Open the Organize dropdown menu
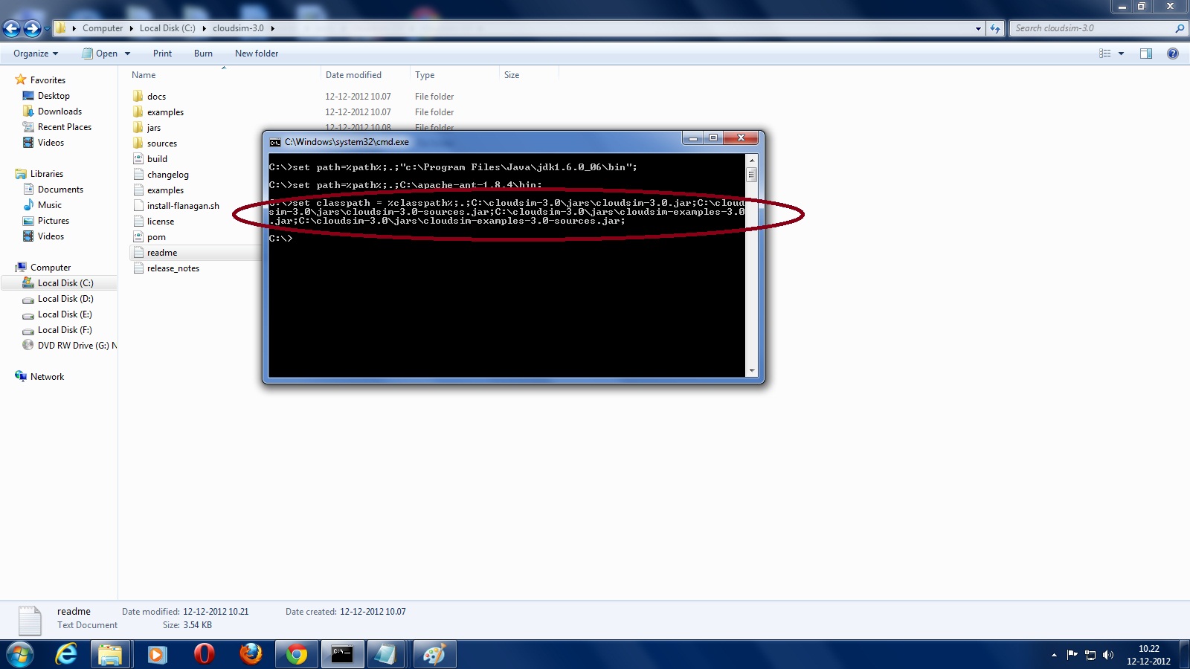The image size is (1190, 669). (34, 53)
